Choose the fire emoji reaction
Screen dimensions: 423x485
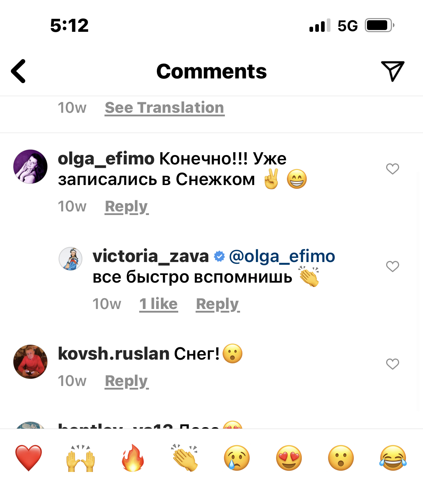pos(133,458)
